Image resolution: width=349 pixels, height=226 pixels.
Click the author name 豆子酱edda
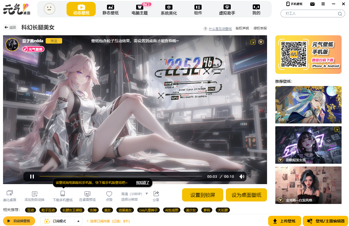pos(33,41)
